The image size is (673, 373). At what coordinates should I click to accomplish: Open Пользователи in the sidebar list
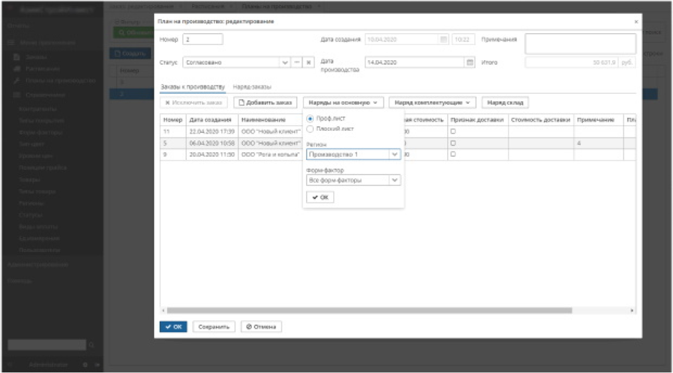40,249
